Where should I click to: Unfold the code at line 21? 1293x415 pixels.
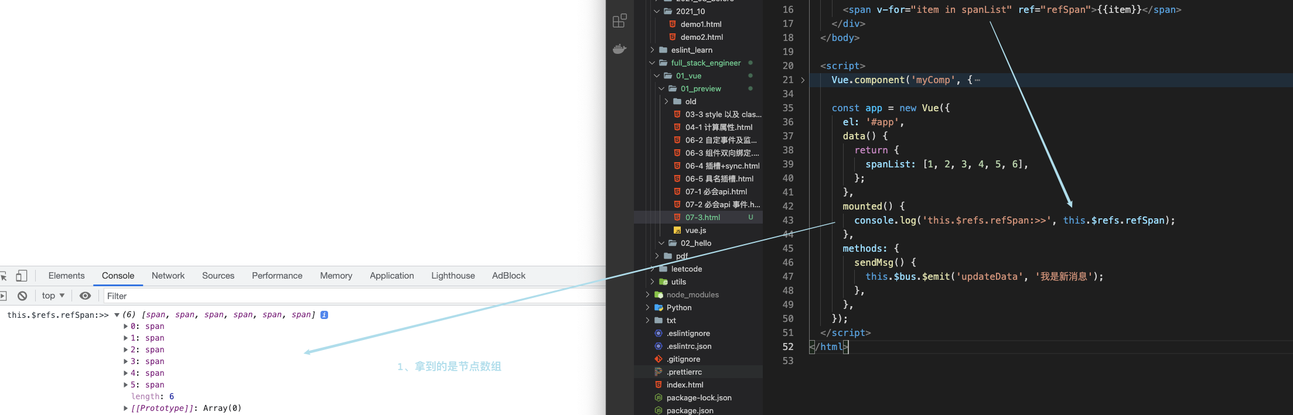(x=803, y=80)
